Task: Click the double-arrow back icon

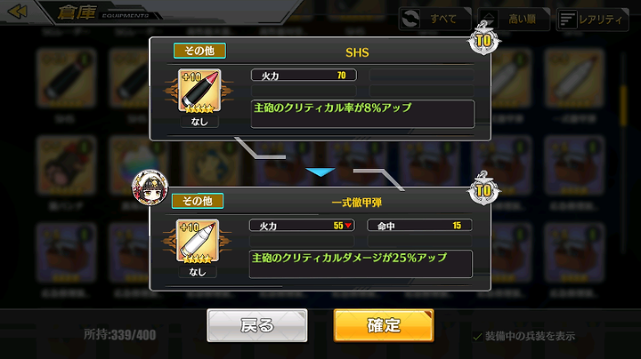Action: pyautogui.click(x=18, y=12)
